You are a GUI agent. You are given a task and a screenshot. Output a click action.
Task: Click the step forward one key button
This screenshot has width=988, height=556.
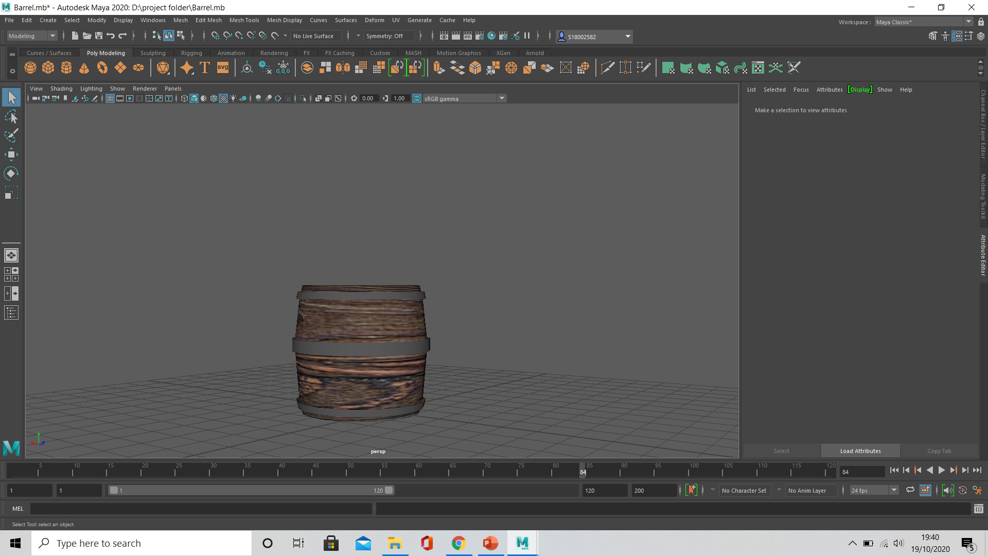[954, 470]
